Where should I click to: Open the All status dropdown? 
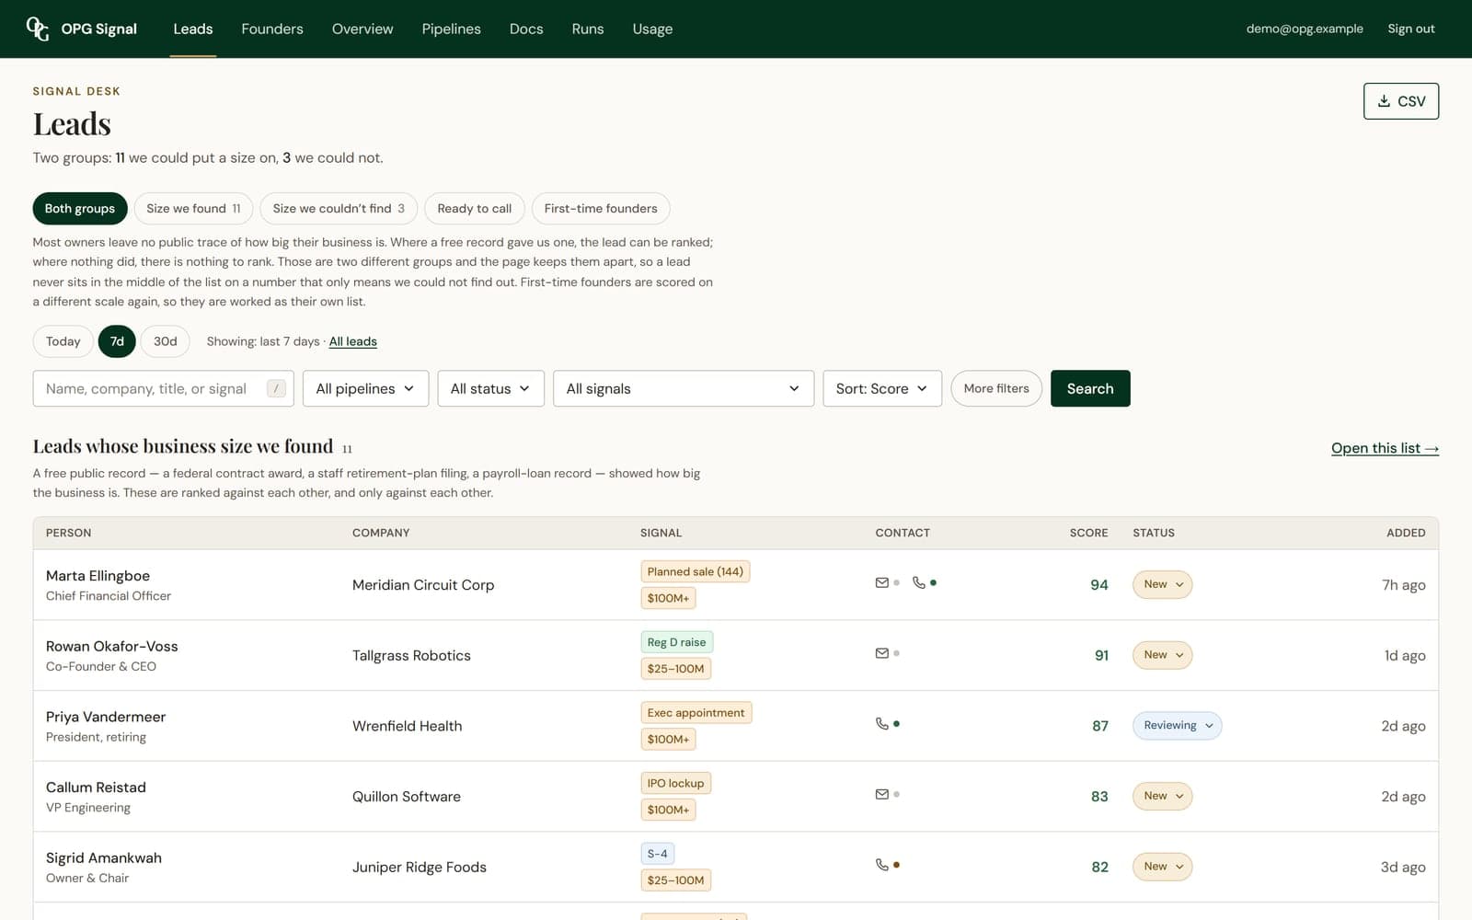[490, 388]
